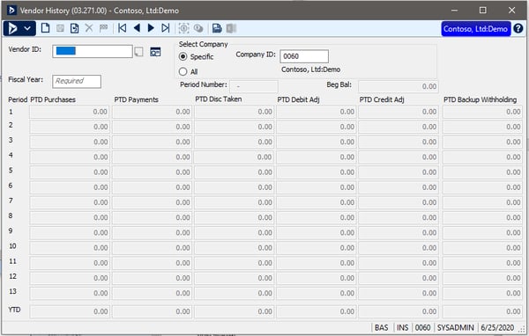Click the Period 1 PTD Purchases field
The image size is (529, 336).
[70, 112]
